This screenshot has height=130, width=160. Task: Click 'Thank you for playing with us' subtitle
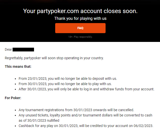pos(80,19)
